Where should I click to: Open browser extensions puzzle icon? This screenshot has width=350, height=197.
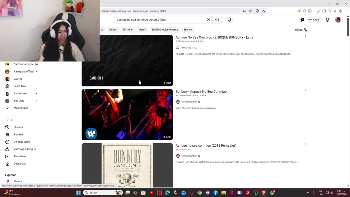point(304,11)
